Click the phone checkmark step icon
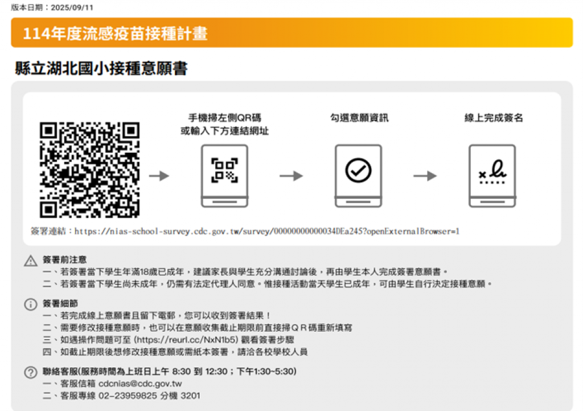 click(x=359, y=176)
